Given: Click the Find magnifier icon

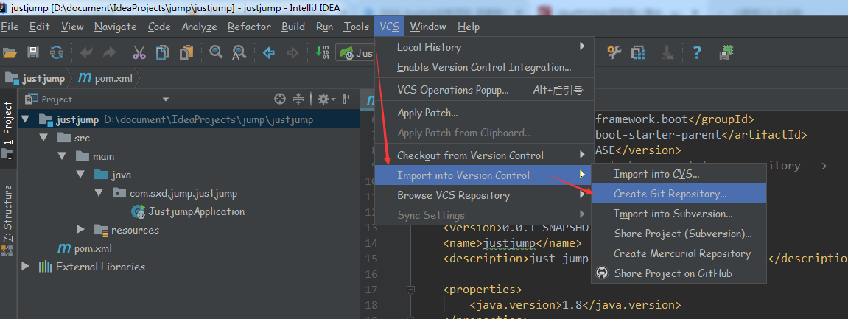Looking at the screenshot, I should click(217, 52).
